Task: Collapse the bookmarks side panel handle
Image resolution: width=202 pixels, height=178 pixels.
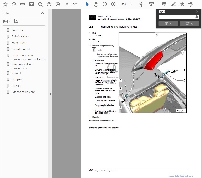Action: (50, 94)
